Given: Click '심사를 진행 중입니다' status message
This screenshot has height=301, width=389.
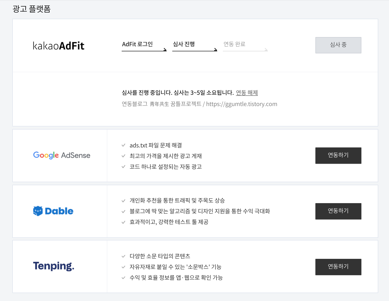Looking at the screenshot, I should tap(178, 93).
